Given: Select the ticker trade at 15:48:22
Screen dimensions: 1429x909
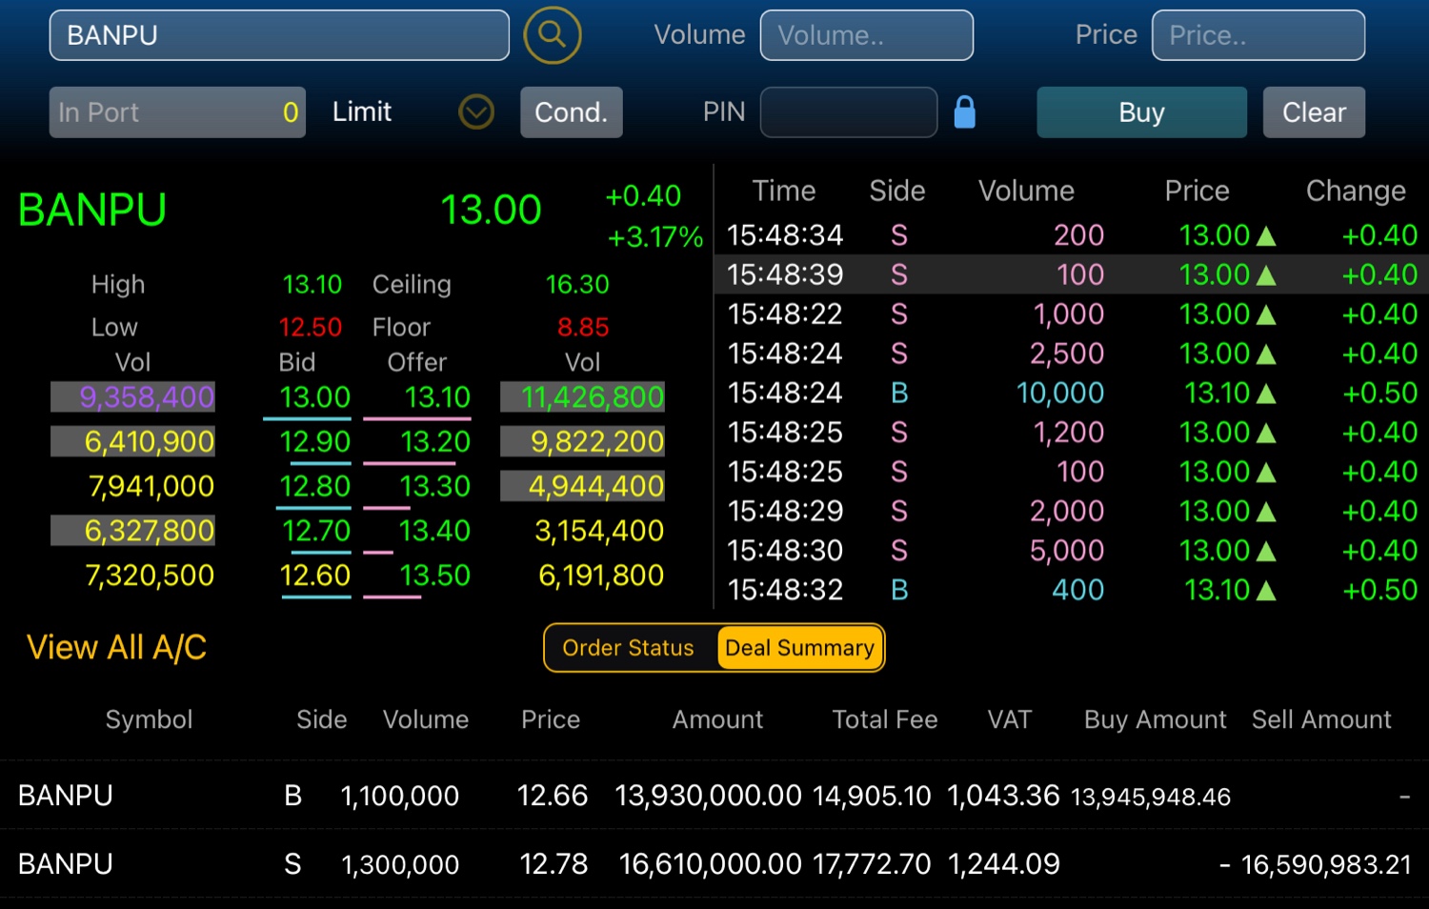Looking at the screenshot, I should click(x=1072, y=314).
